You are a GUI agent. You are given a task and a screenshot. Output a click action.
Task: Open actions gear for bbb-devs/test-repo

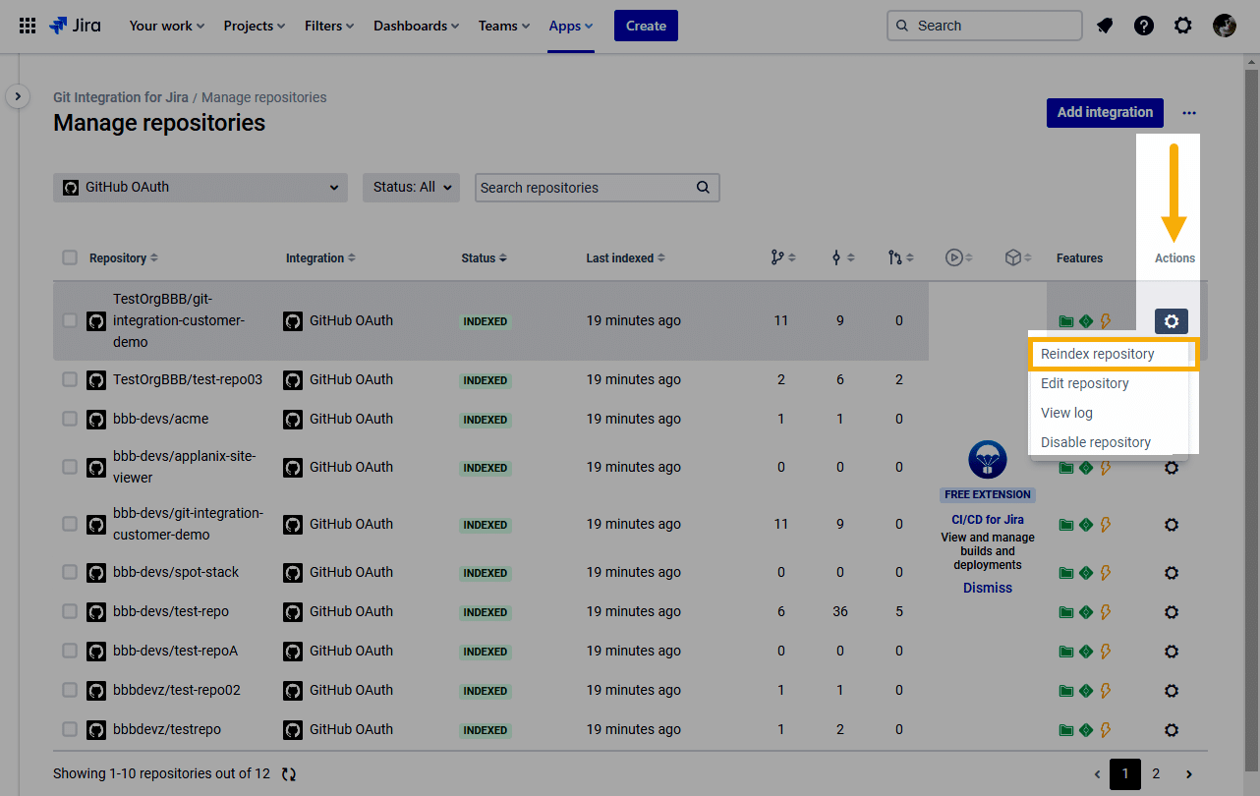pos(1171,612)
